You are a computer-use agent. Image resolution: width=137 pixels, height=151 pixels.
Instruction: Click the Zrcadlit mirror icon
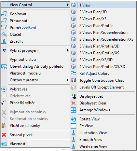[4, 41]
